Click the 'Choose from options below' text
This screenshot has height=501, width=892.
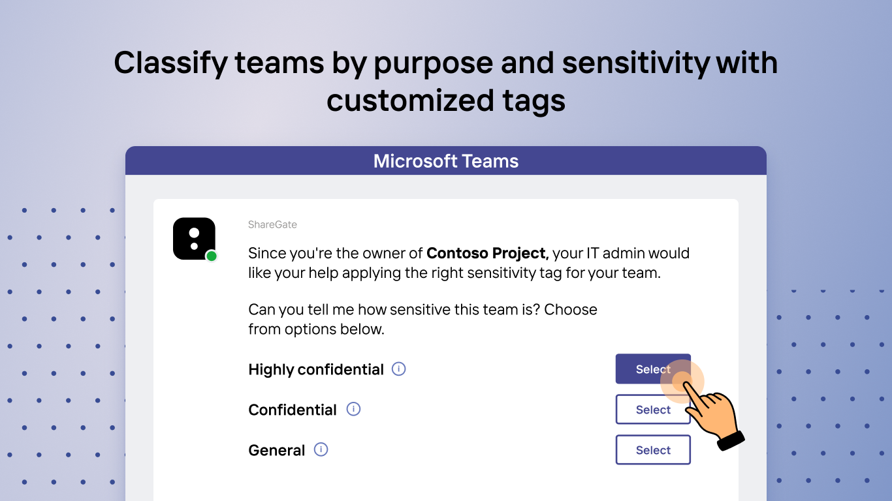click(x=316, y=329)
